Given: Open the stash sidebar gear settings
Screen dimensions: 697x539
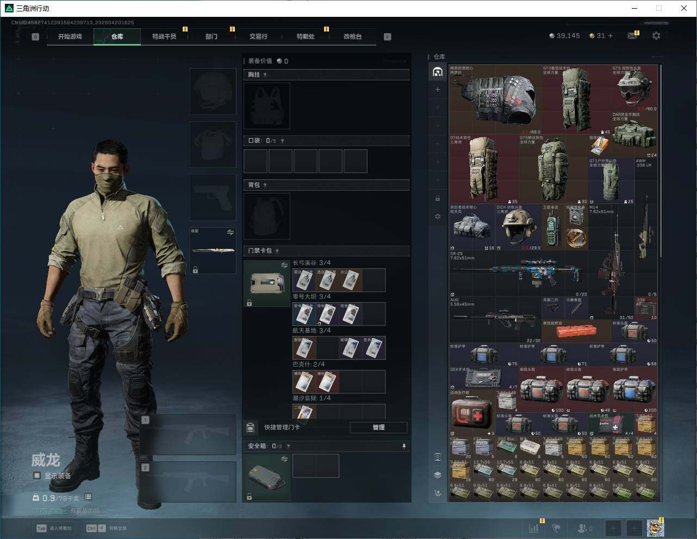Looking at the screenshot, I should point(438,216).
